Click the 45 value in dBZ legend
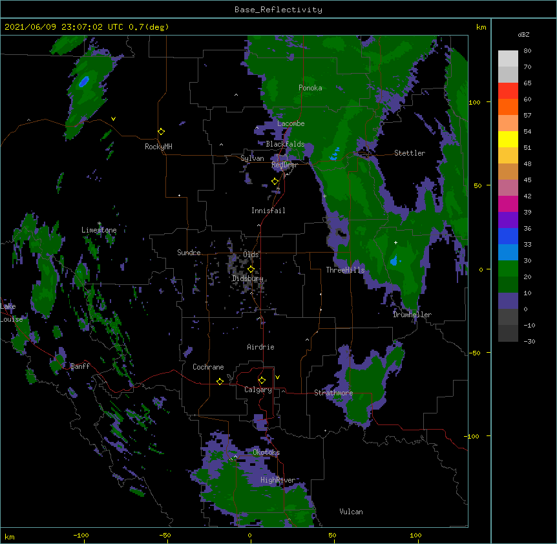557x544 pixels. [x=527, y=180]
